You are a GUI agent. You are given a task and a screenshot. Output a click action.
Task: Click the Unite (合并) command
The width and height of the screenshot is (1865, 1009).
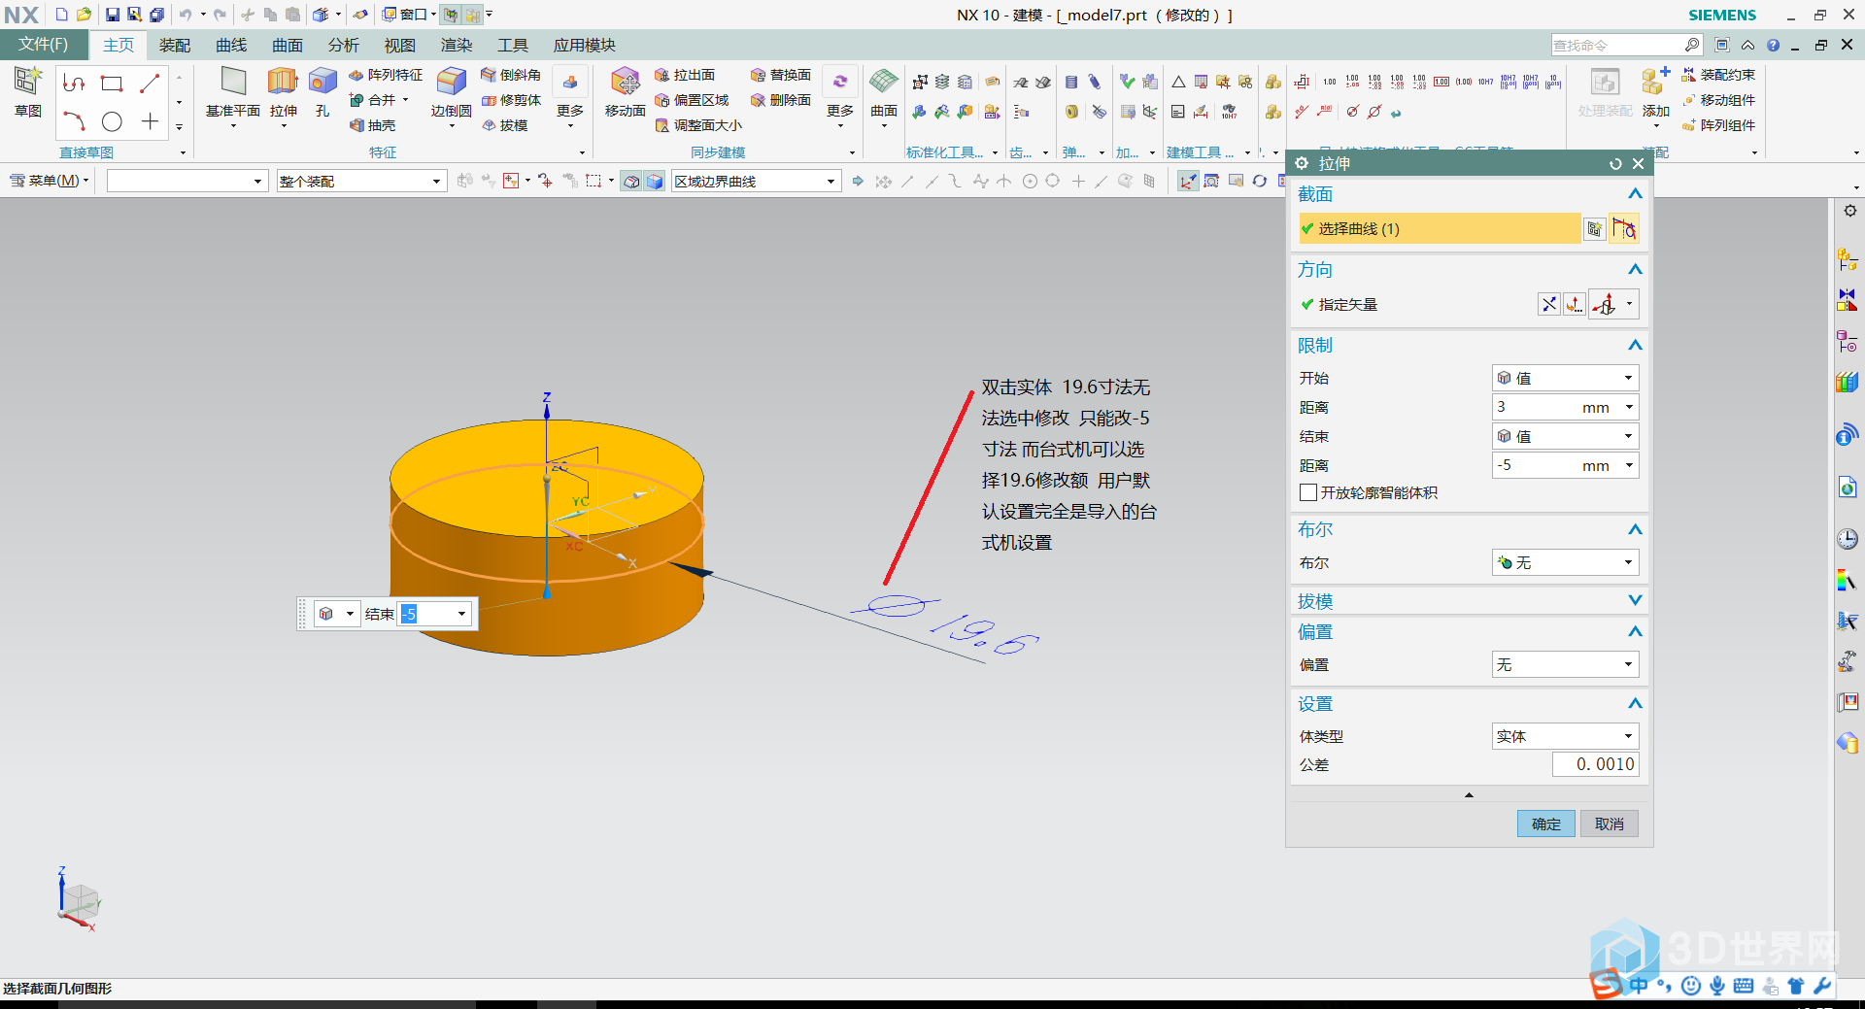[374, 100]
